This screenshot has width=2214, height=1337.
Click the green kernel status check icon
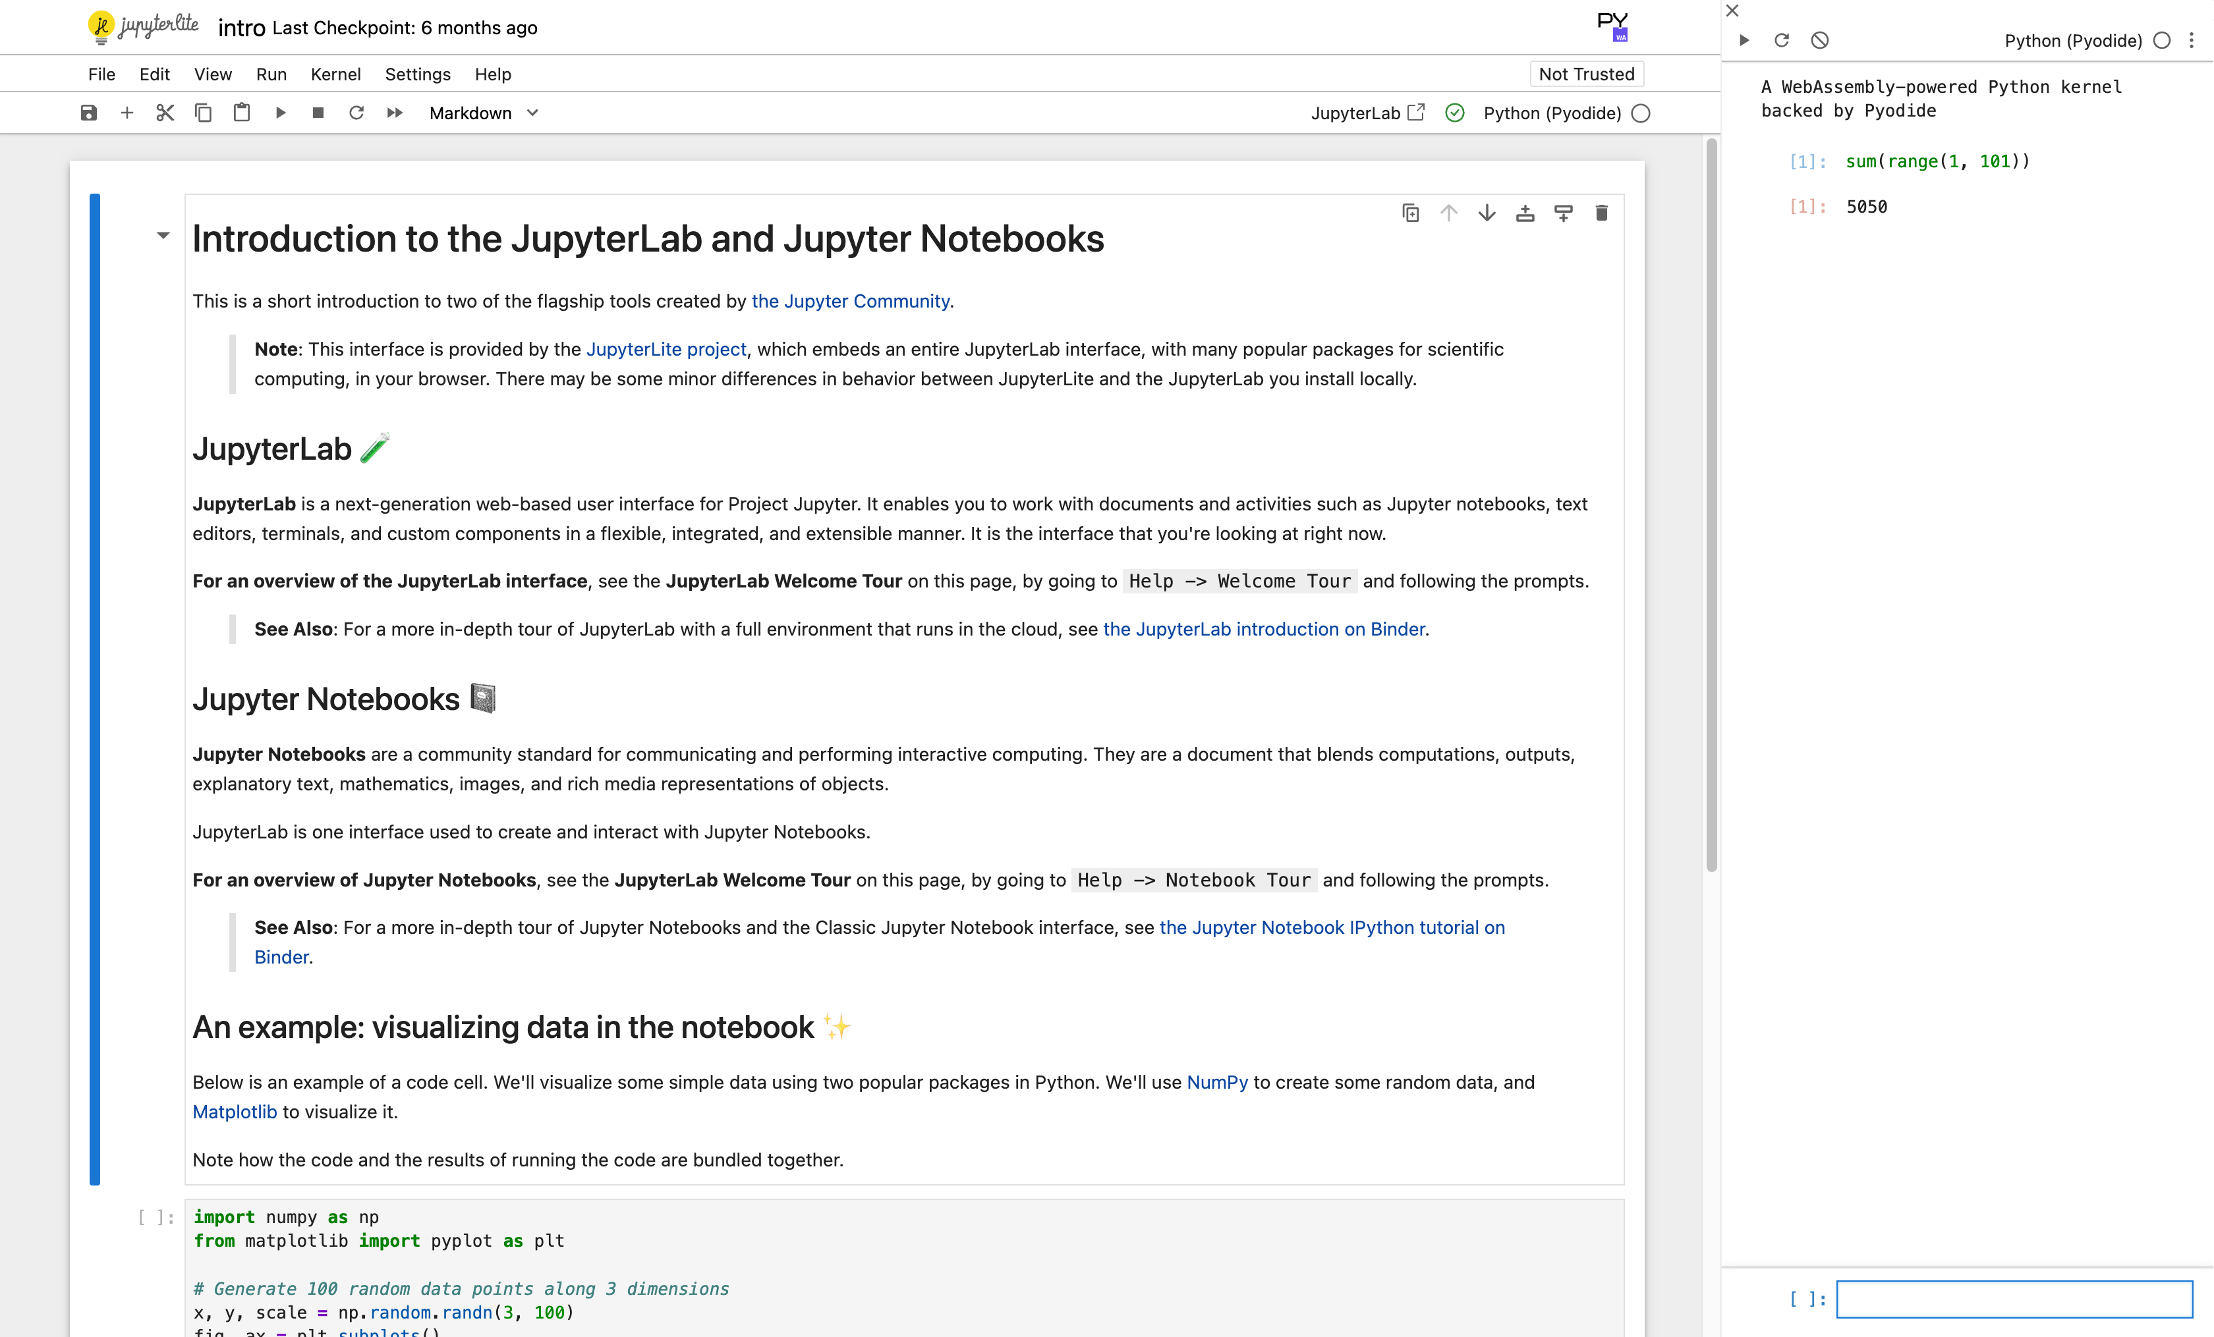(1455, 113)
